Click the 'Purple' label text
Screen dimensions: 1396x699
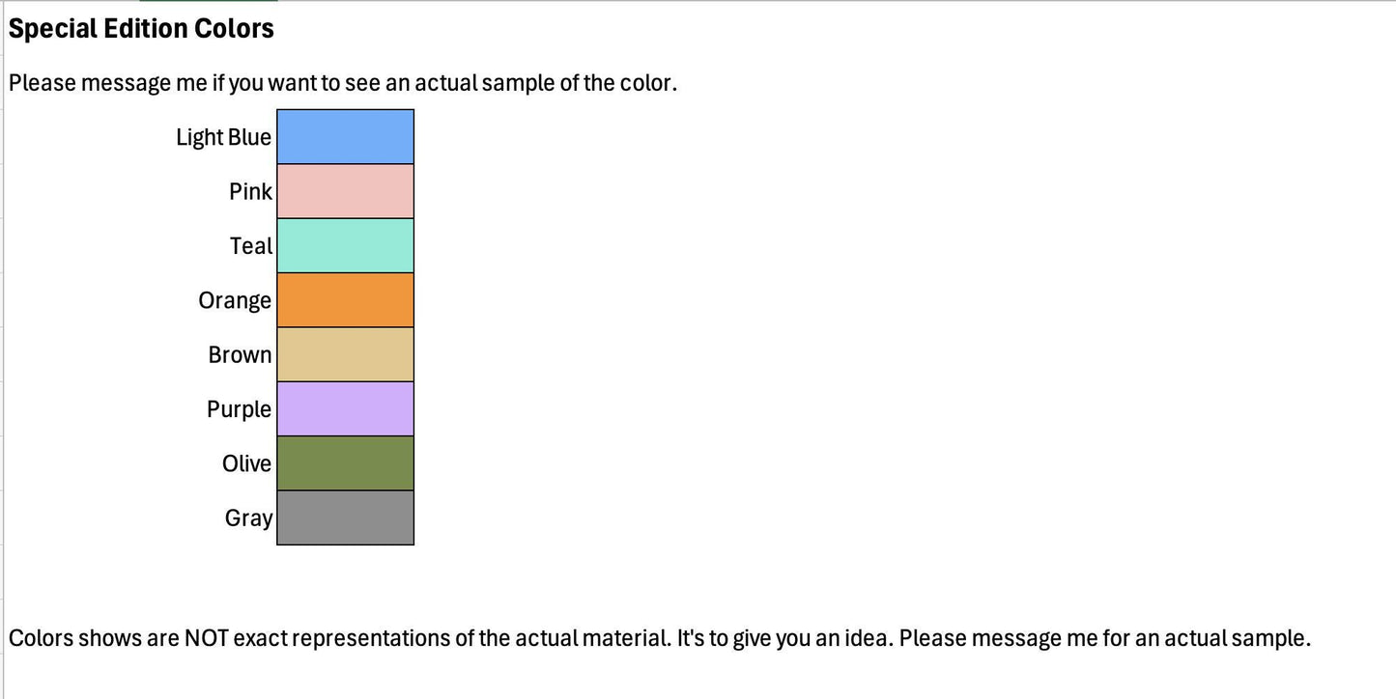click(x=239, y=409)
